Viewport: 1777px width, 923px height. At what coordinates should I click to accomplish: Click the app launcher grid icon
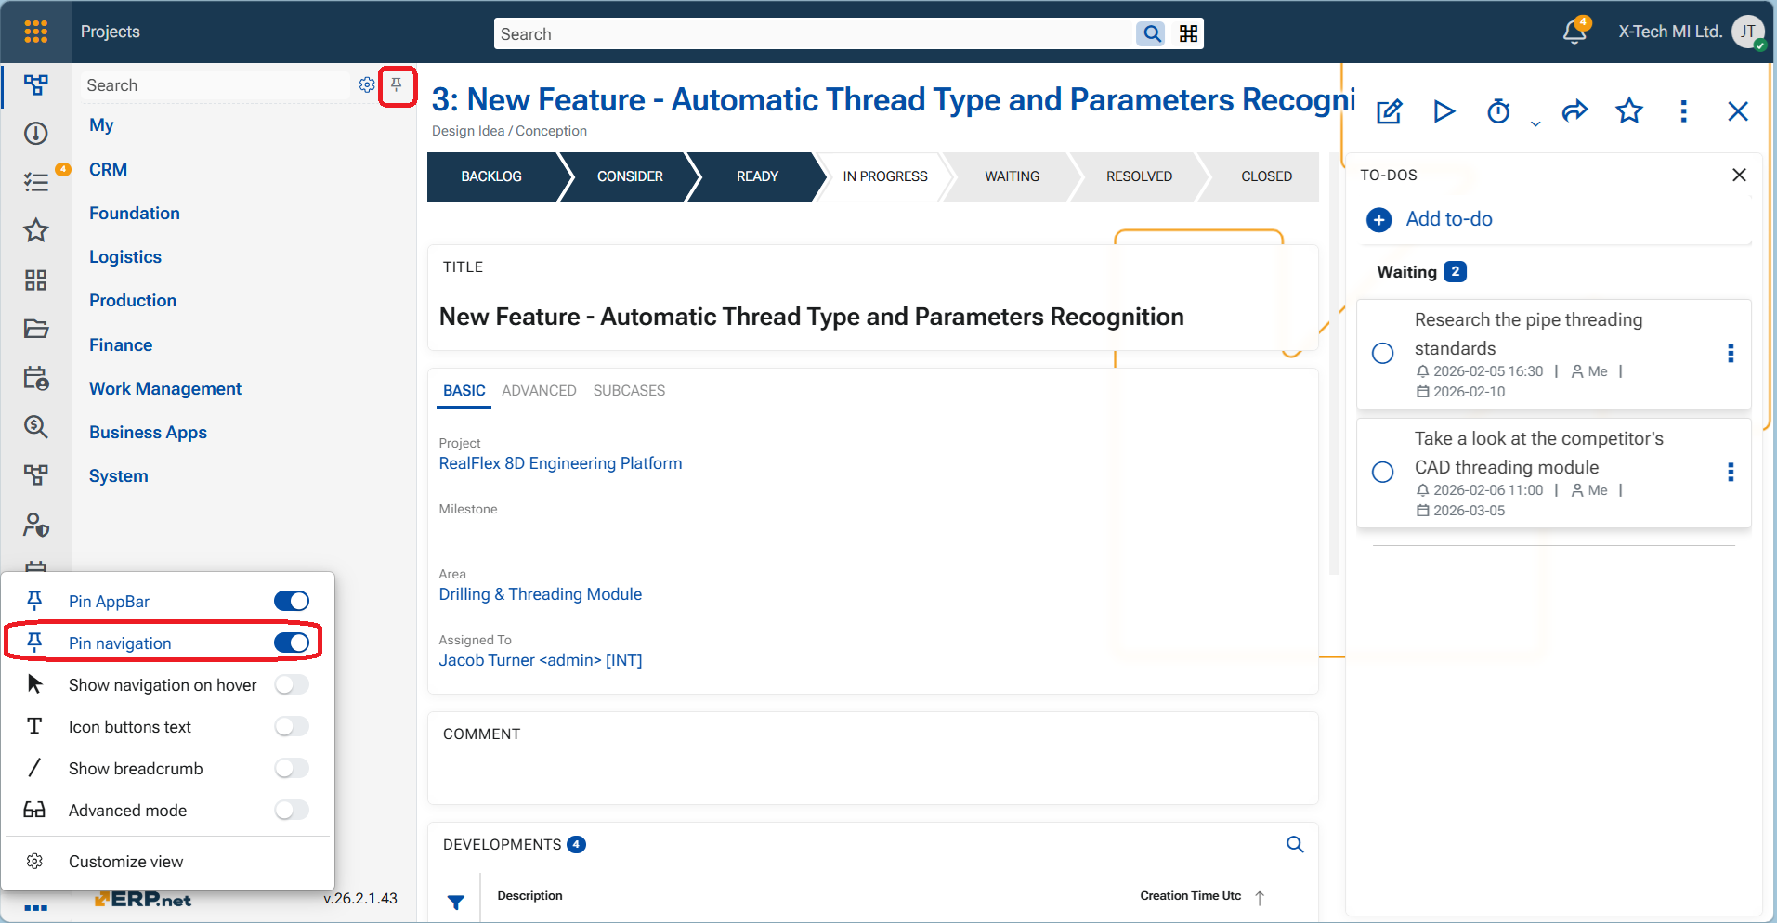pos(36,32)
